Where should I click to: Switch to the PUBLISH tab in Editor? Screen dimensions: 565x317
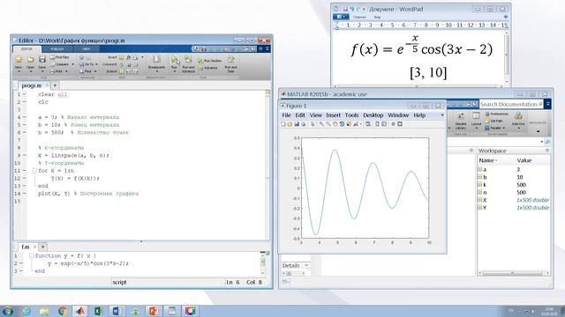(x=56, y=49)
